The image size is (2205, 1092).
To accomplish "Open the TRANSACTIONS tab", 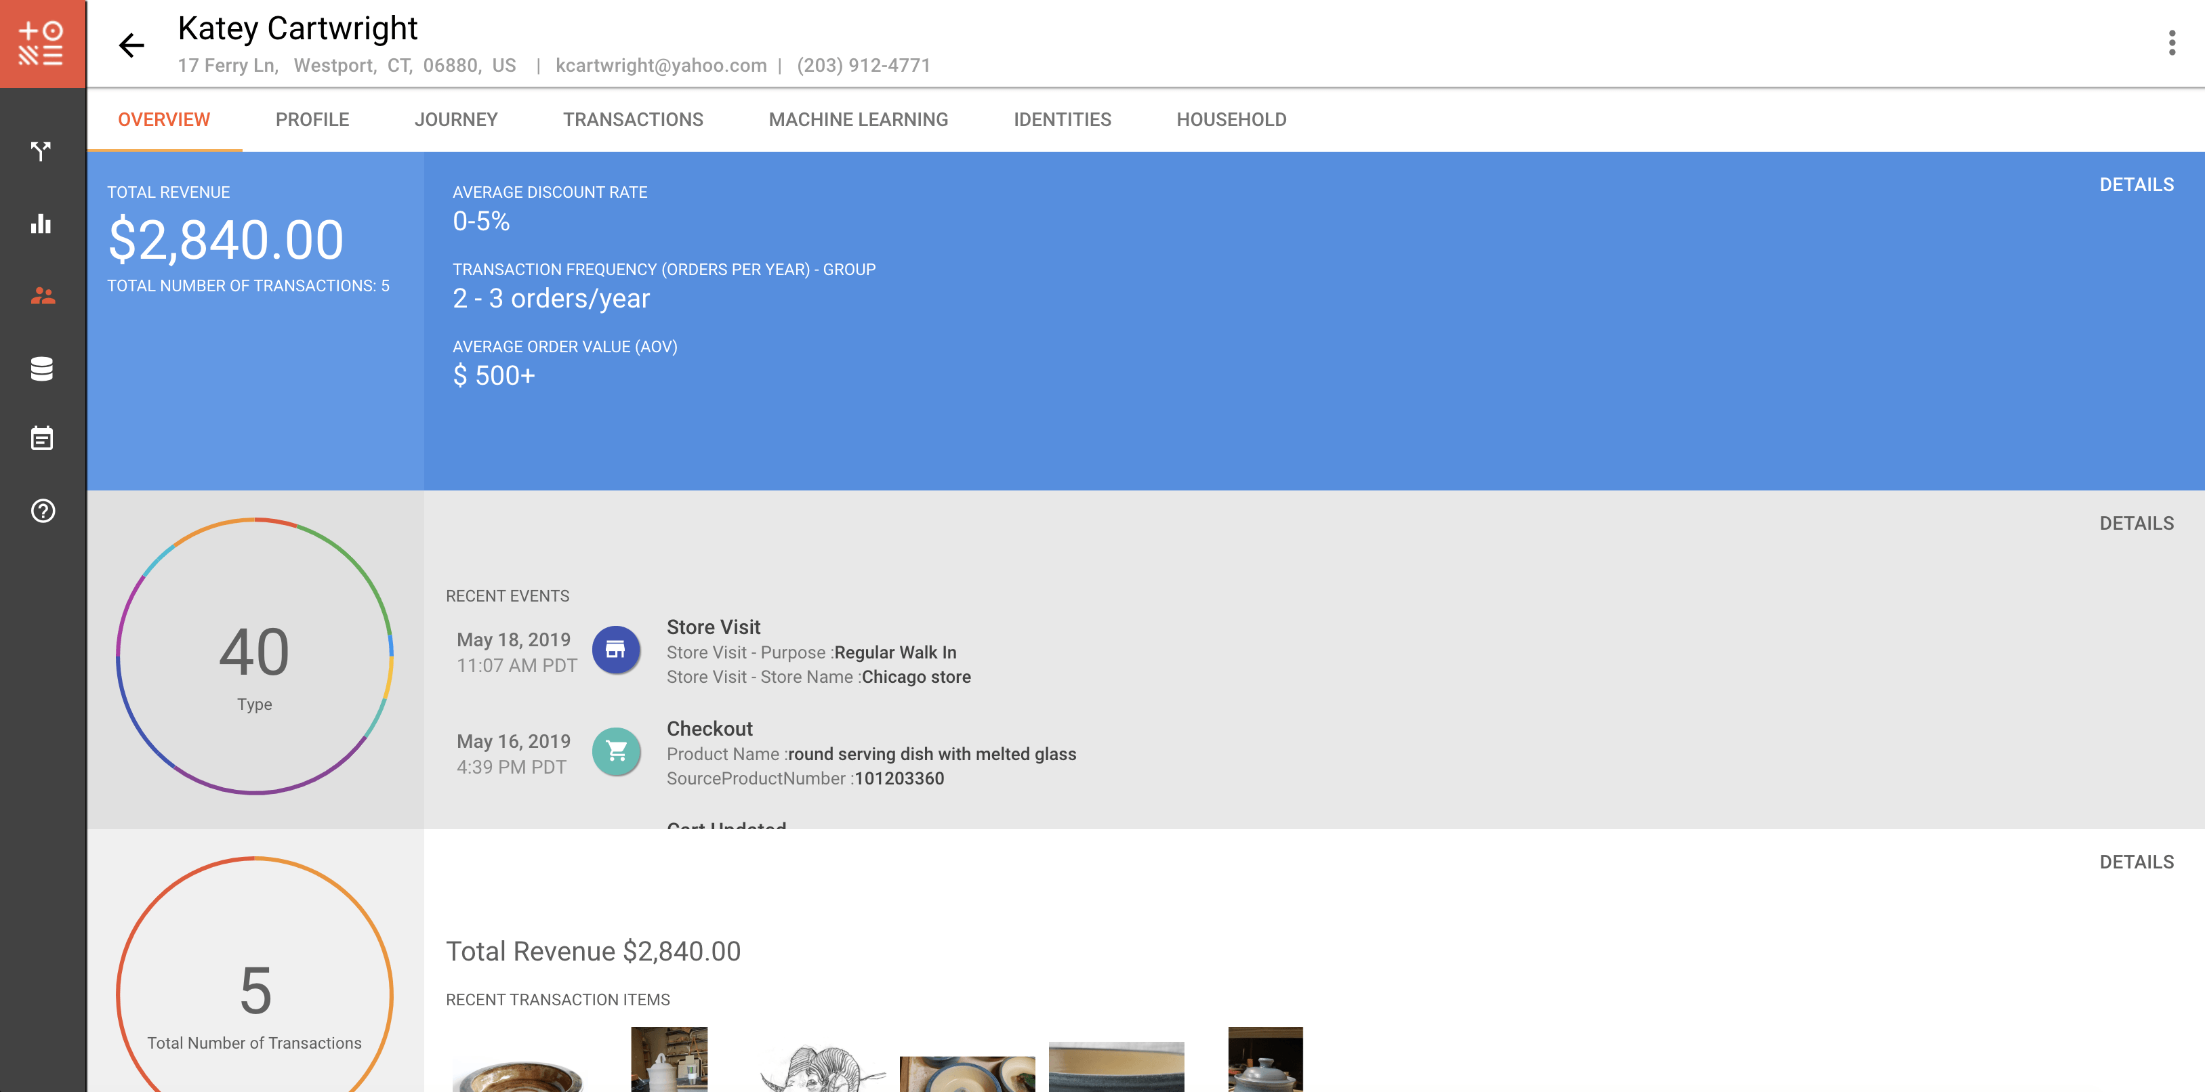I will point(633,119).
